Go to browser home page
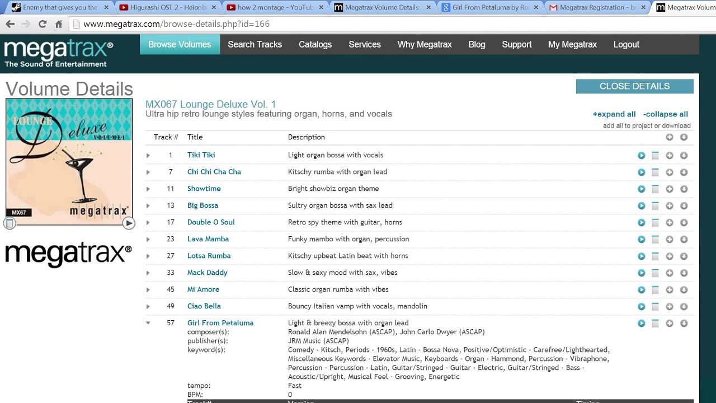 (x=59, y=24)
